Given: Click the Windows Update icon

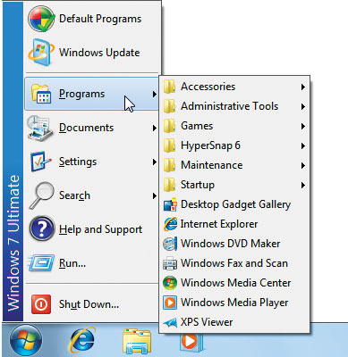Looking at the screenshot, I should tap(41, 53).
